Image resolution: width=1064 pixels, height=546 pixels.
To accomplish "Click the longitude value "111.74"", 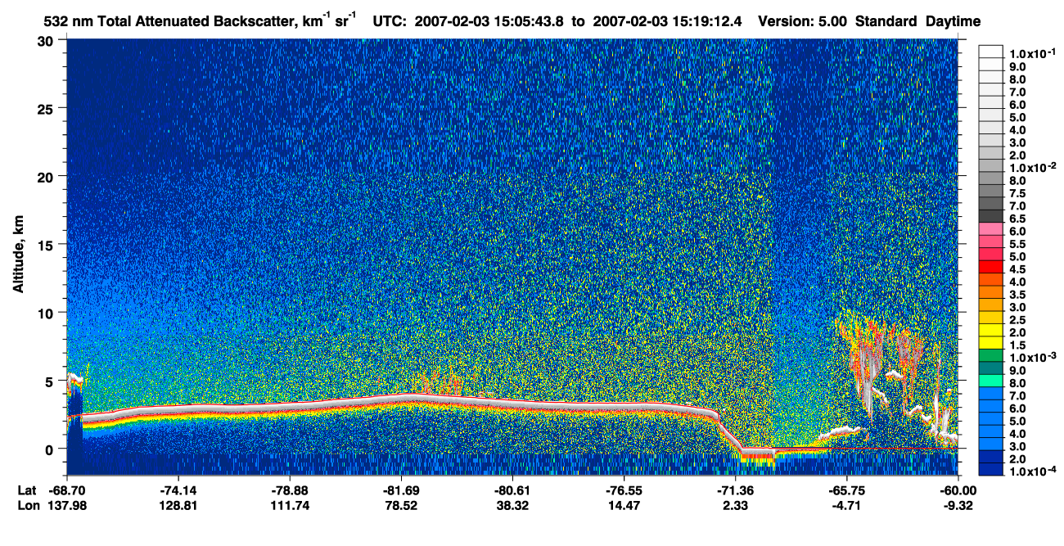I will point(290,505).
